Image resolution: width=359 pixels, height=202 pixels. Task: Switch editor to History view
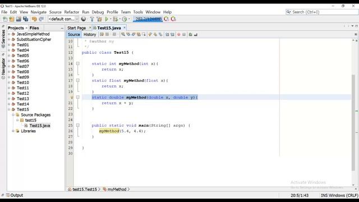90,34
